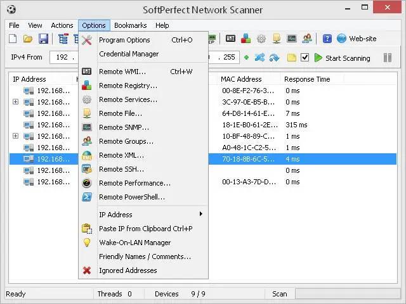Open the Actions menu
Screen dimensions: 406x304
(x=62, y=25)
